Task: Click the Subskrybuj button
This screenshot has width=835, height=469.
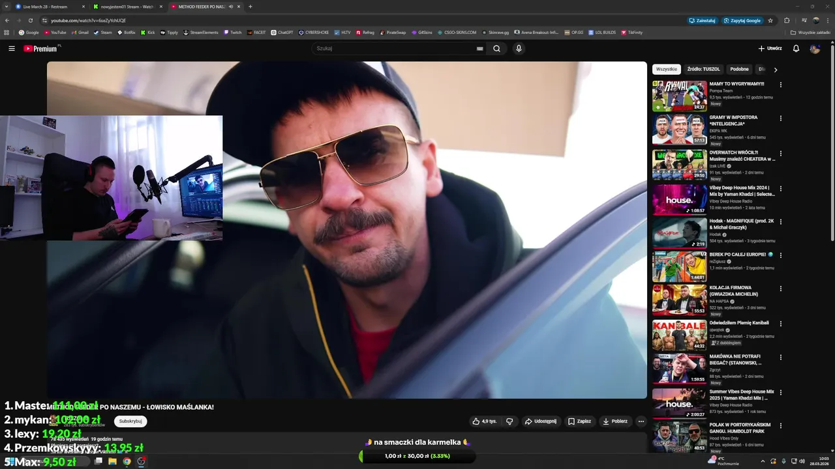Action: 130,421
